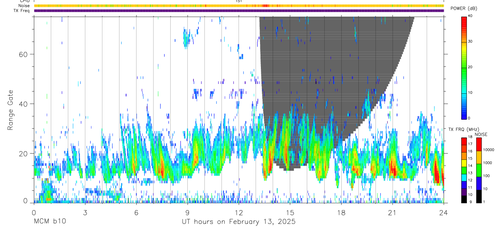Click the TX FRQ (MHz) legend title

coord(464,129)
